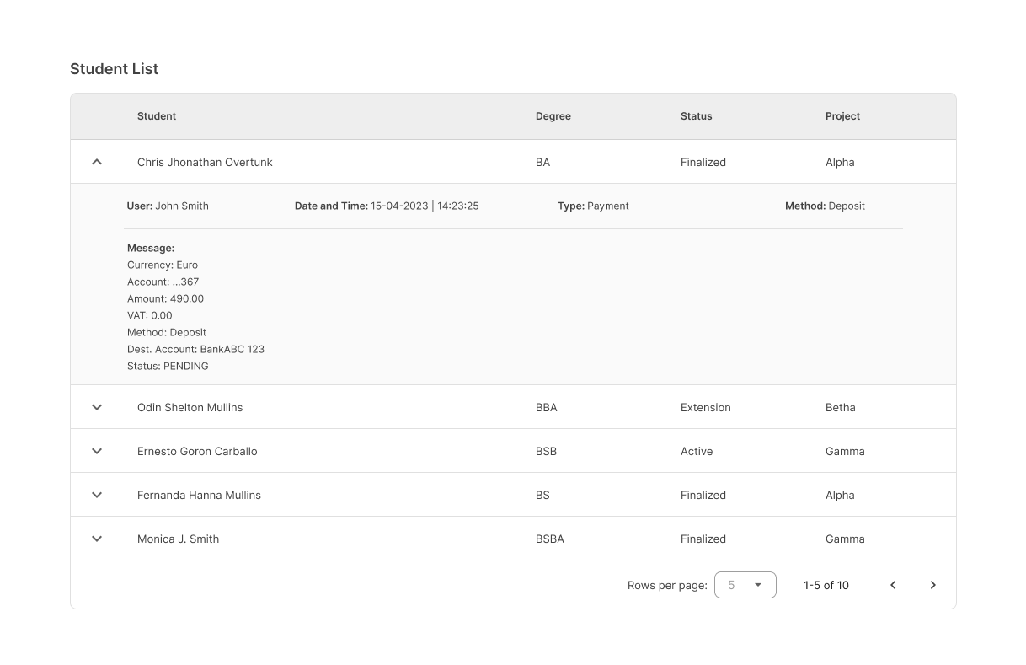Click the Status column header

pos(696,116)
